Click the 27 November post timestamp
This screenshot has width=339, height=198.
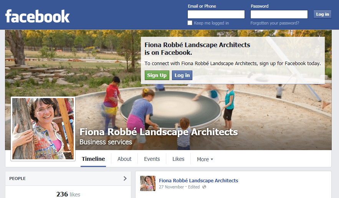click(172, 187)
